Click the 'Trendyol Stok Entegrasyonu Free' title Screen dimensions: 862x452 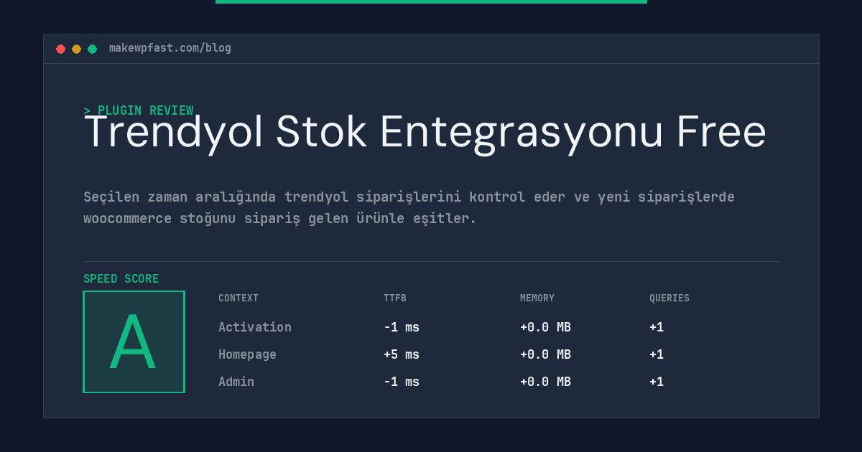[x=425, y=133]
